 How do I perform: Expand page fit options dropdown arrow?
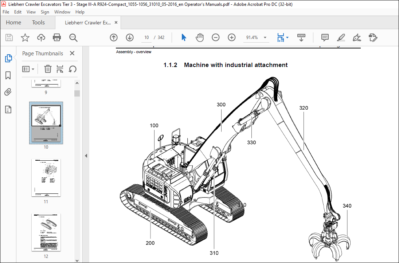click(287, 38)
